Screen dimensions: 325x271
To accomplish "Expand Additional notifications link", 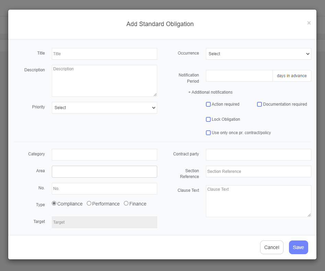I will click(x=210, y=92).
